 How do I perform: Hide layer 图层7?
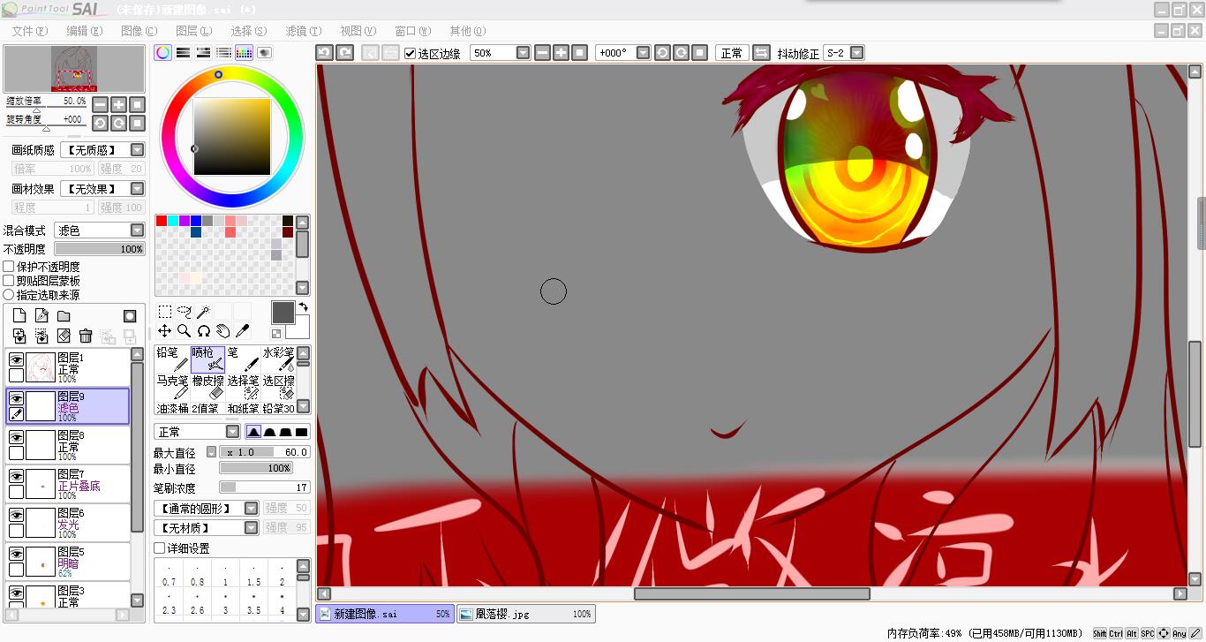coord(16,475)
